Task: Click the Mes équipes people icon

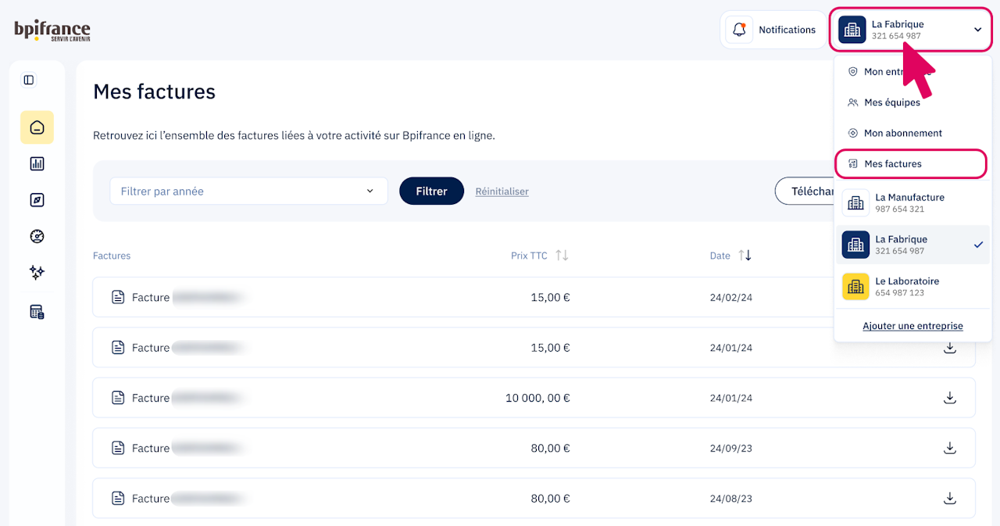Action: 852,102
